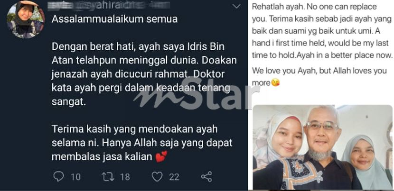This screenshot has height=191, width=394.
Task: Like the tweet with the heart icon
Action: tap(157, 177)
